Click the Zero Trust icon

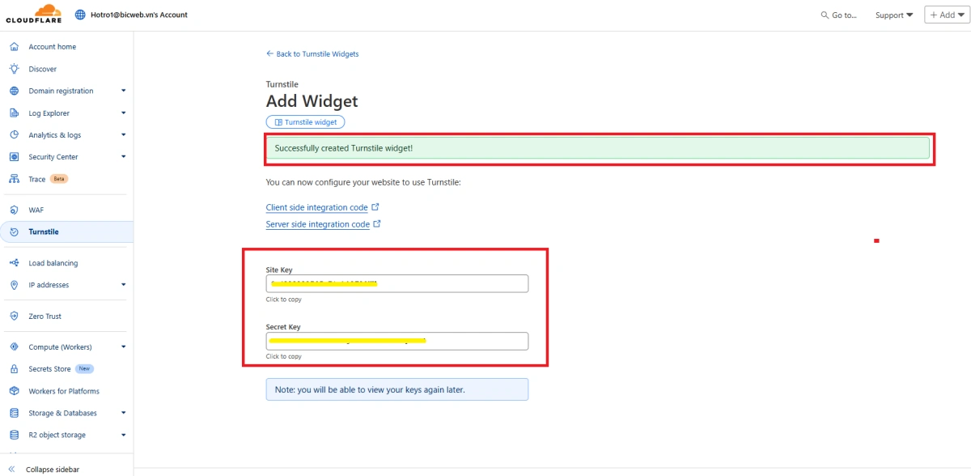14,317
